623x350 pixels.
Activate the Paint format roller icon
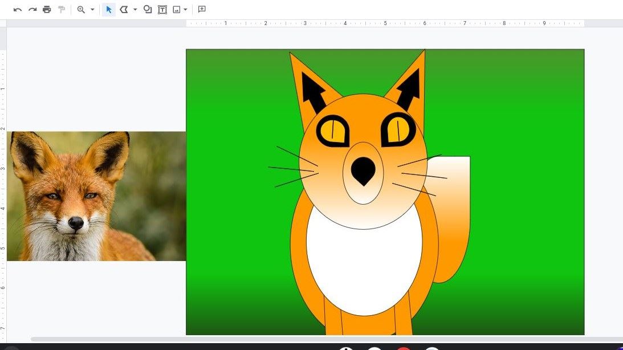click(x=62, y=10)
